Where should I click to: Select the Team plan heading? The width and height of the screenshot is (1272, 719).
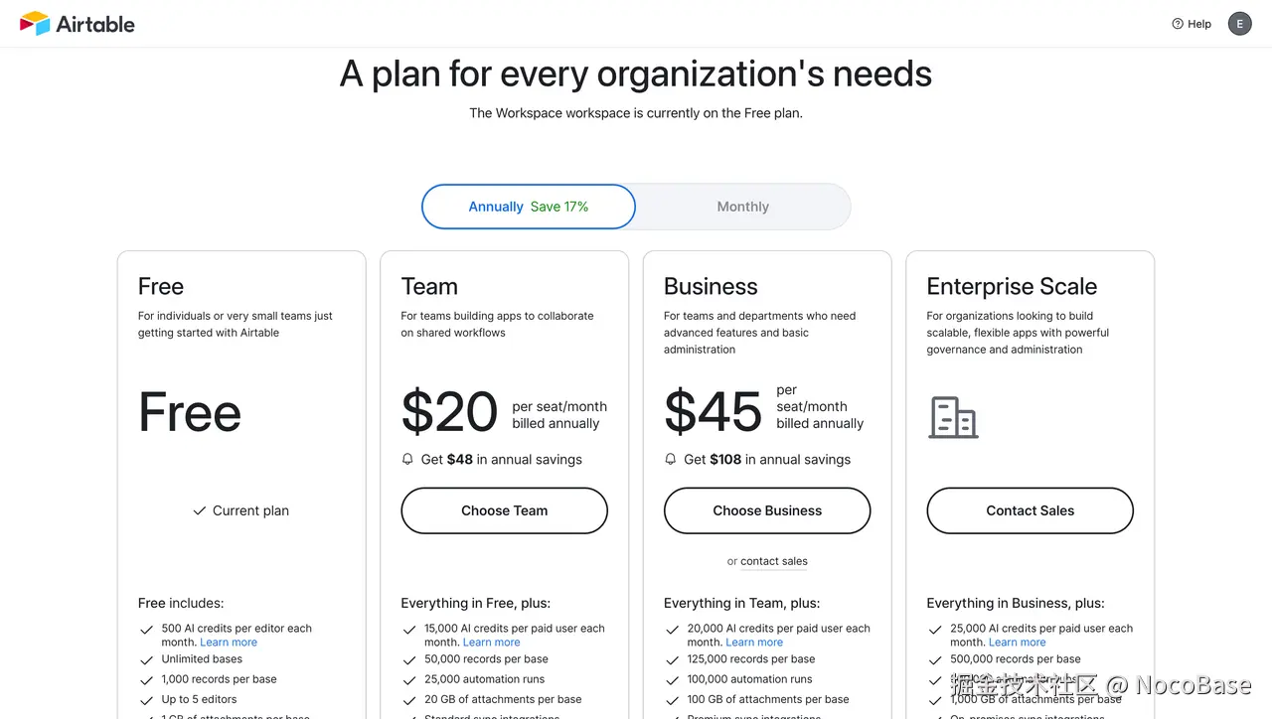[429, 286]
